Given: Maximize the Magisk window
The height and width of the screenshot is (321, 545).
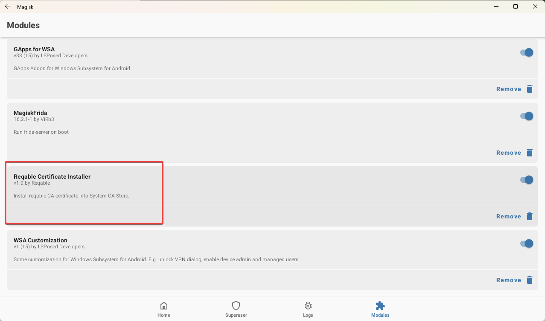Looking at the screenshot, I should click(x=516, y=6).
